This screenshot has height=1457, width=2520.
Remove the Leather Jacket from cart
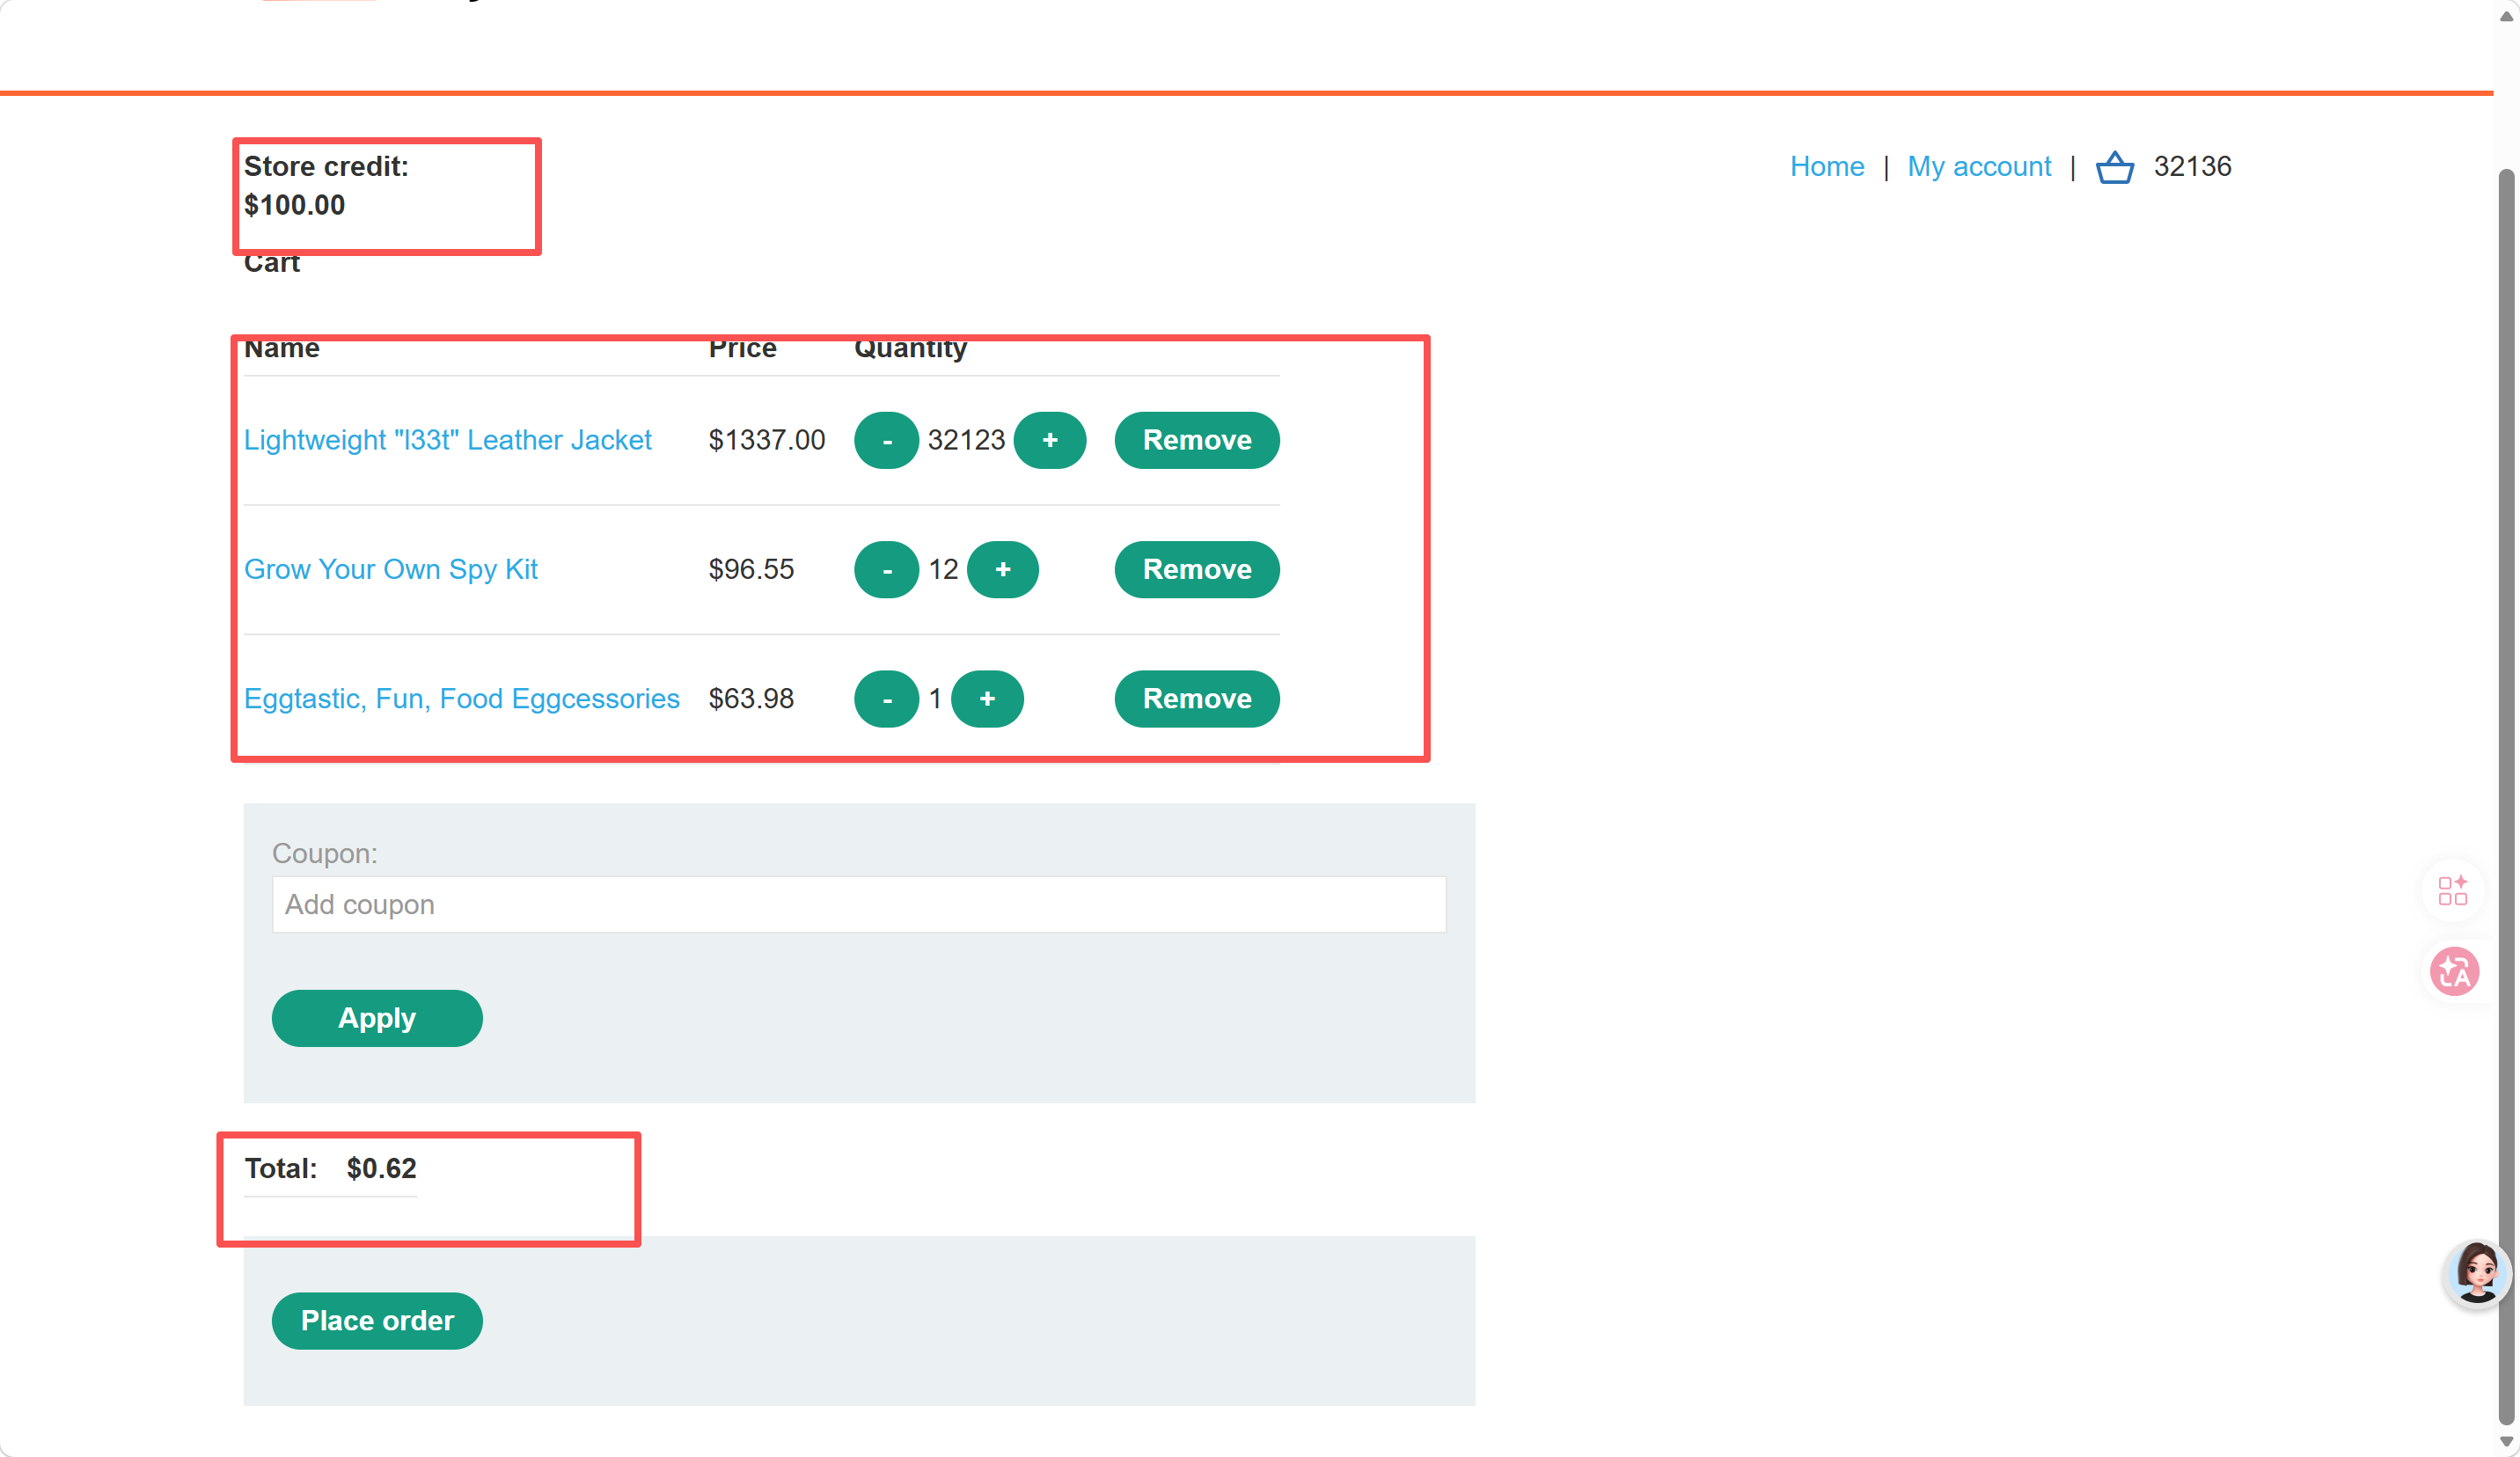pyautogui.click(x=1197, y=440)
